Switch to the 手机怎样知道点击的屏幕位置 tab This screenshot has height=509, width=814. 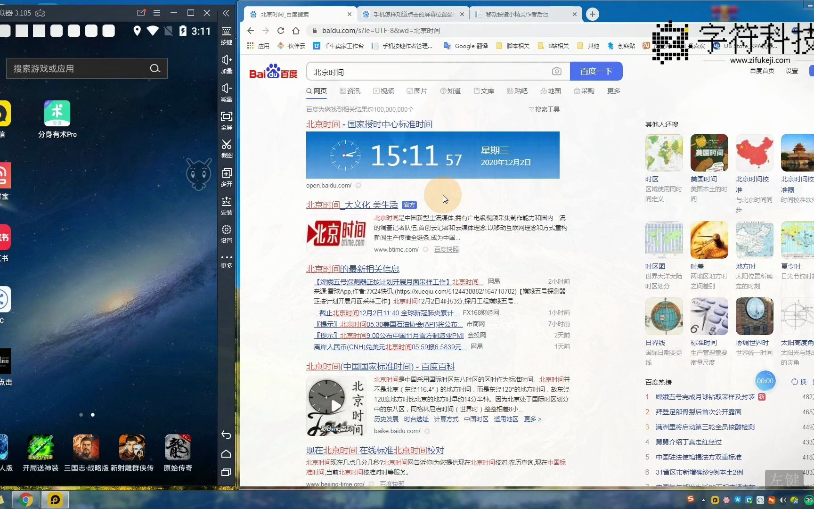413,14
